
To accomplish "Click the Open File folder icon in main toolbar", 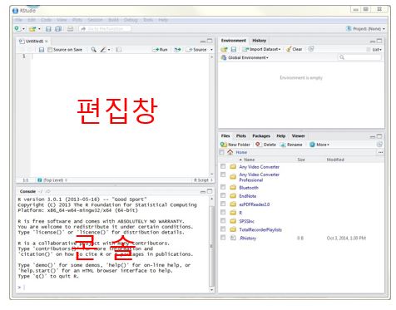I will coord(32,29).
